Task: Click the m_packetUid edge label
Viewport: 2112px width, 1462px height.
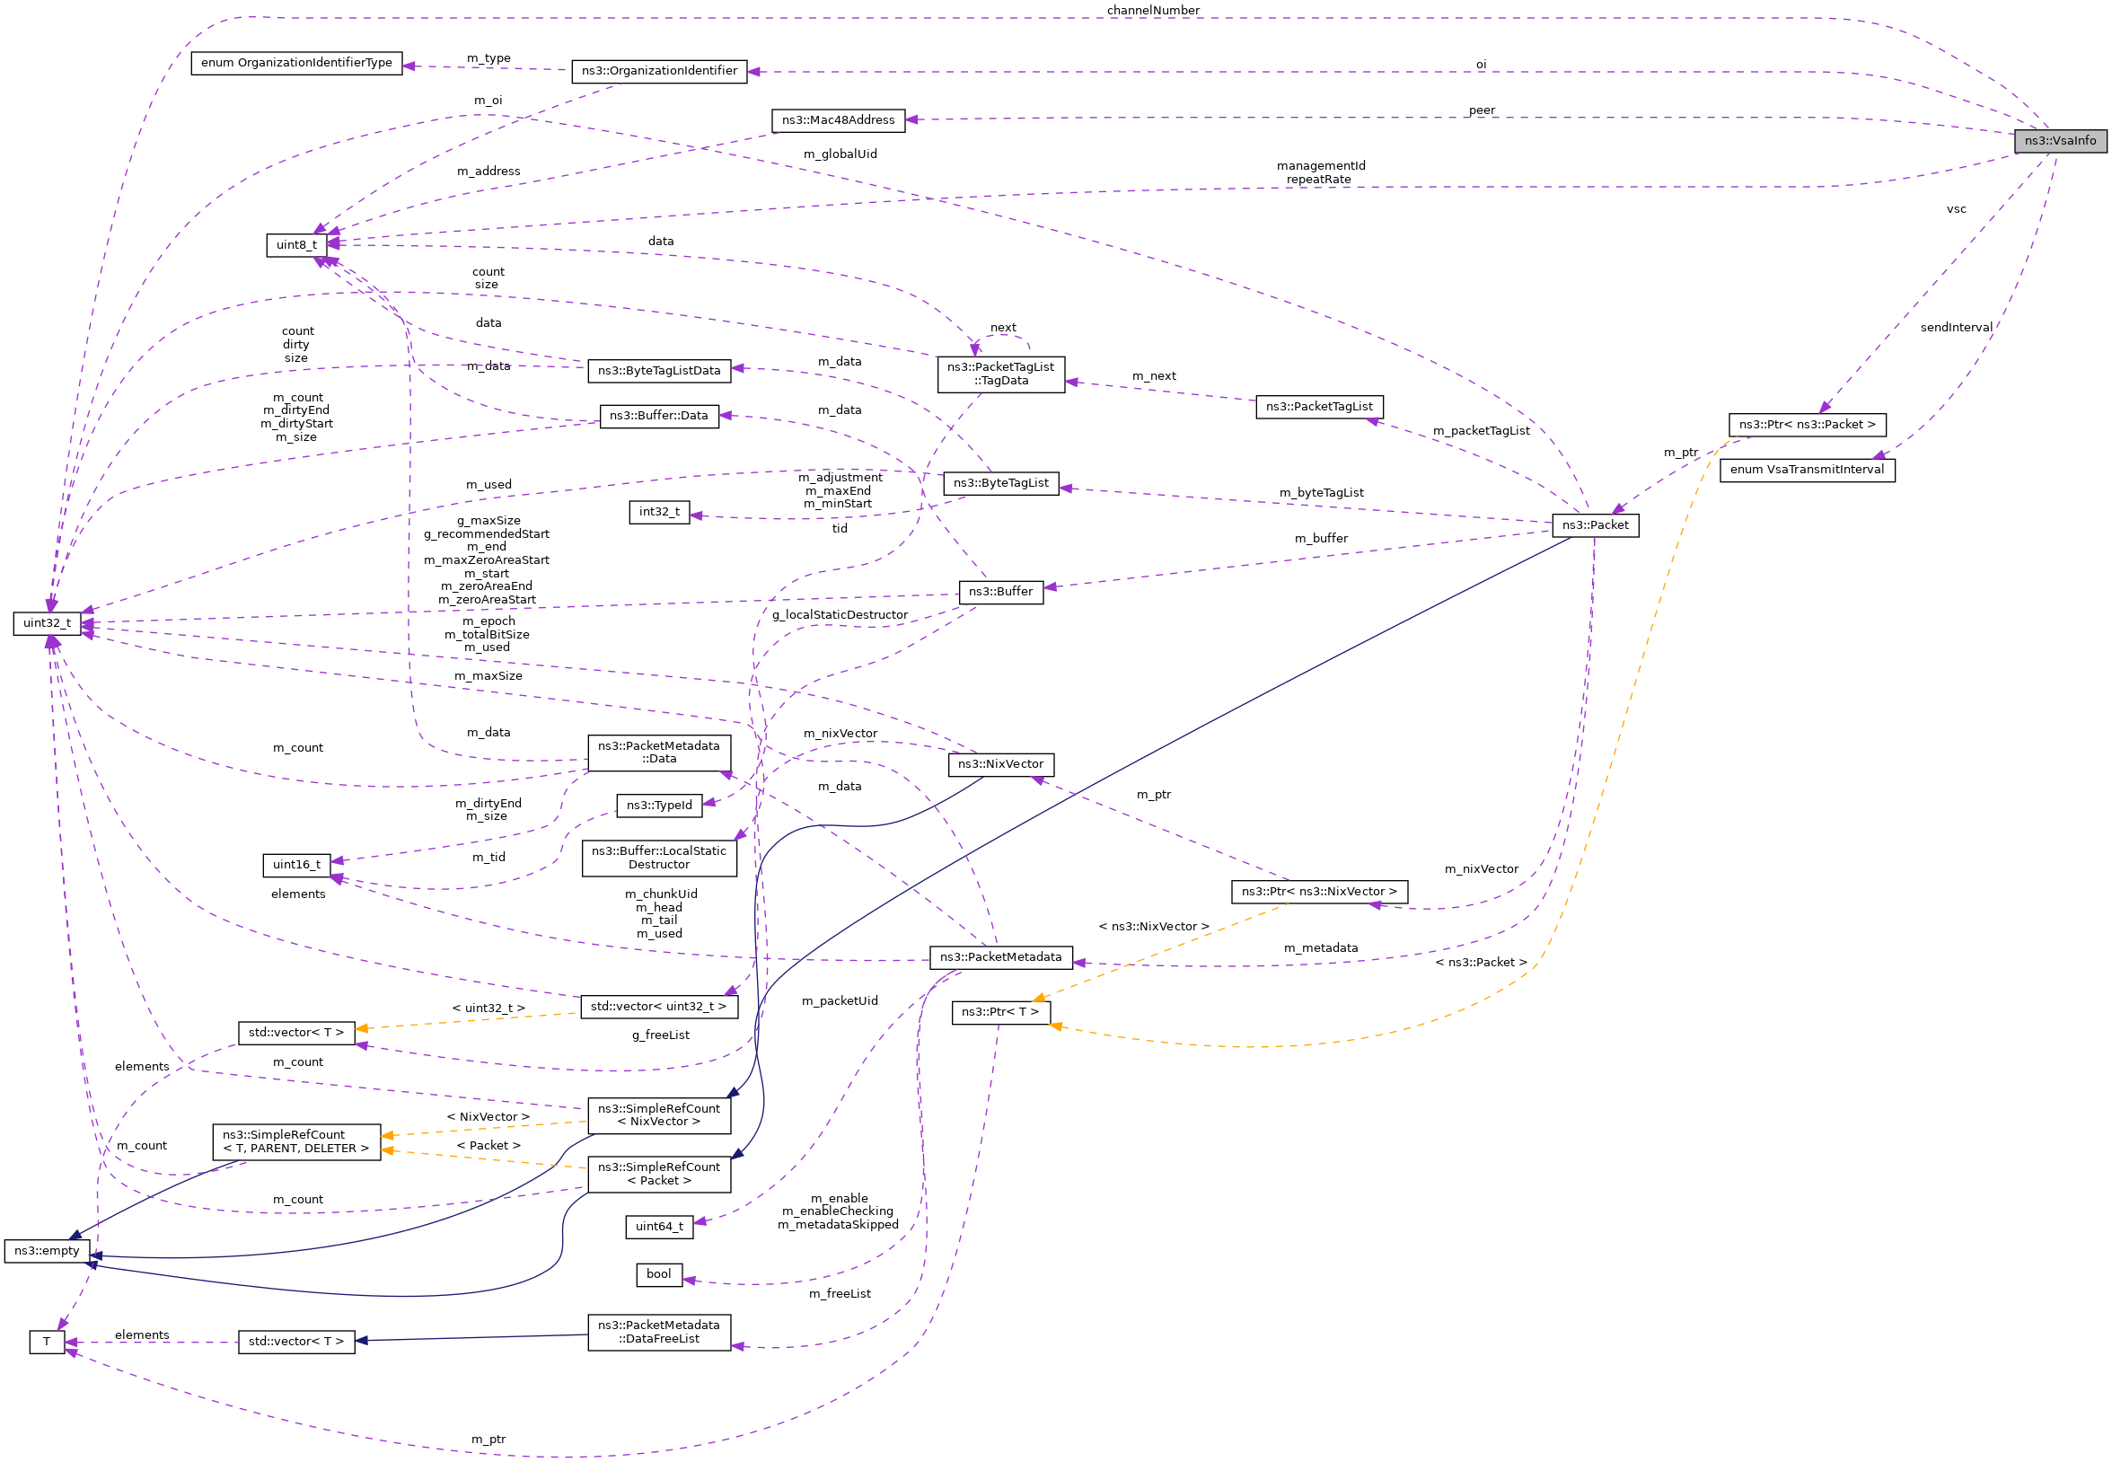Action: tap(840, 1002)
